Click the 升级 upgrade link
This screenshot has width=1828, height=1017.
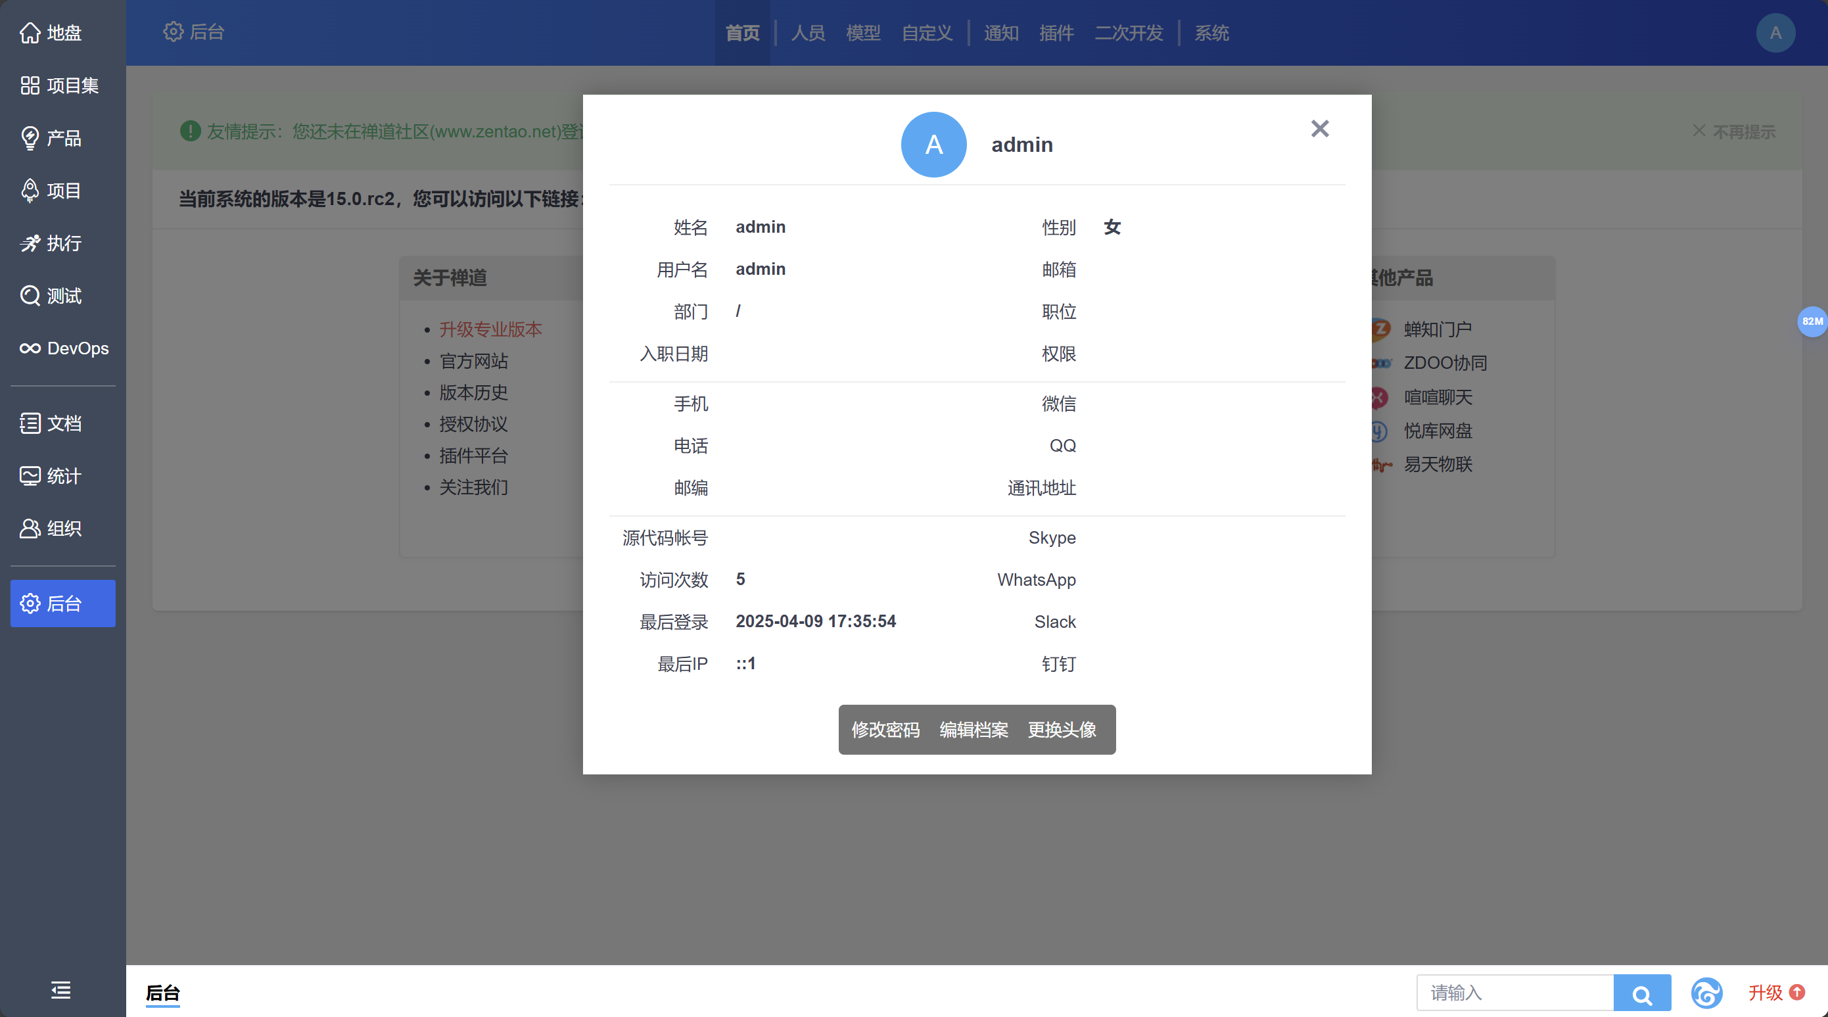tap(1775, 992)
